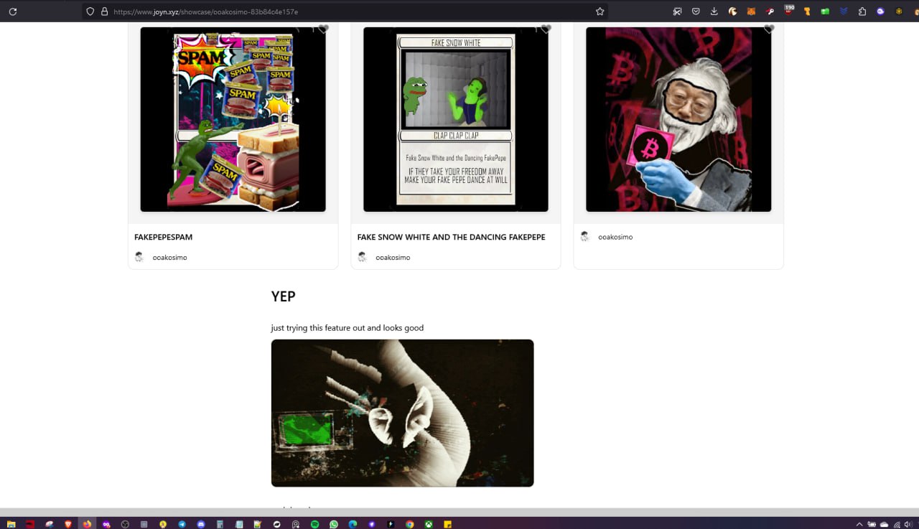
Task: Open the screenshot scissors tool
Action: pos(677,11)
